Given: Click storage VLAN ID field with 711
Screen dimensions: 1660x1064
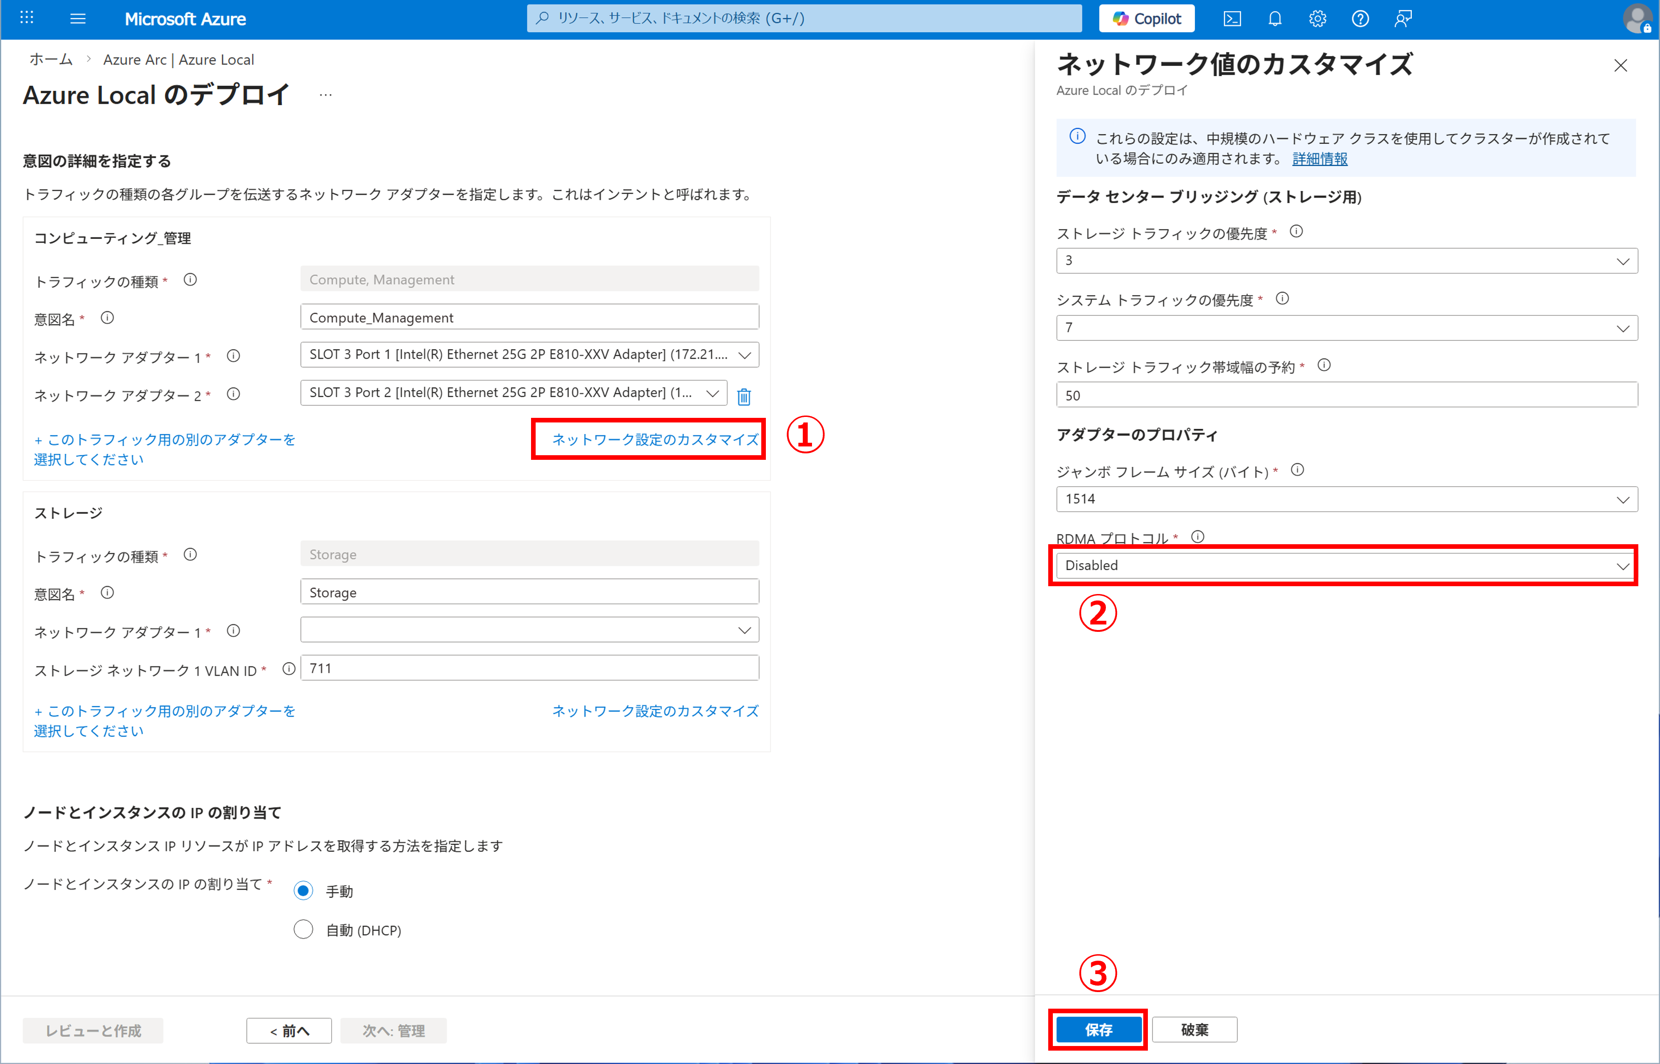Looking at the screenshot, I should (x=529, y=668).
